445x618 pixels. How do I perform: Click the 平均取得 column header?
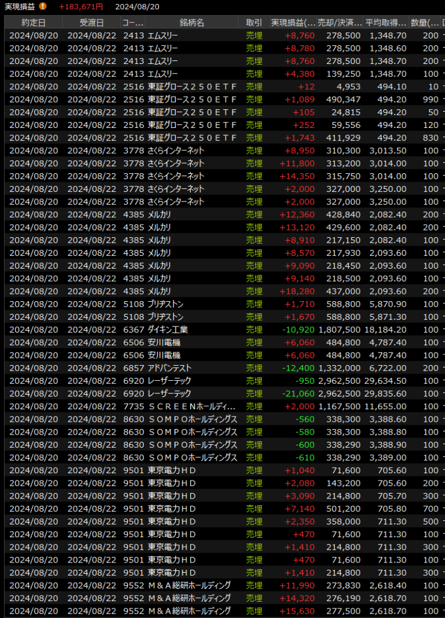point(386,22)
